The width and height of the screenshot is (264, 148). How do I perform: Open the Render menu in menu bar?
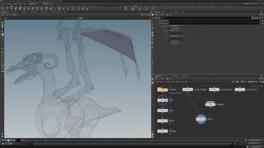[10, 4]
